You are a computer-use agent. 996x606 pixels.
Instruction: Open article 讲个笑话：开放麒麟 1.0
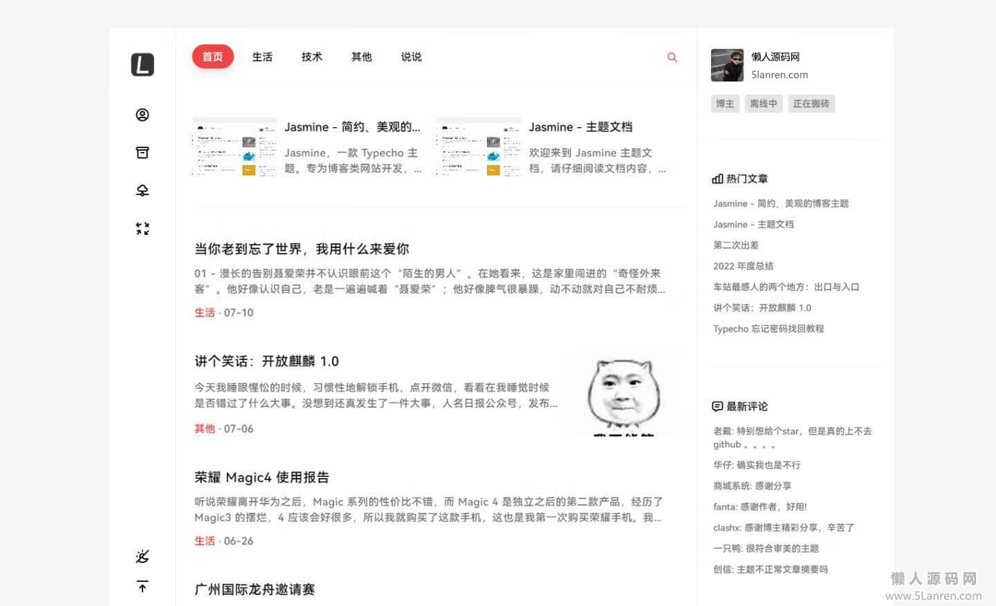pyautogui.click(x=266, y=361)
